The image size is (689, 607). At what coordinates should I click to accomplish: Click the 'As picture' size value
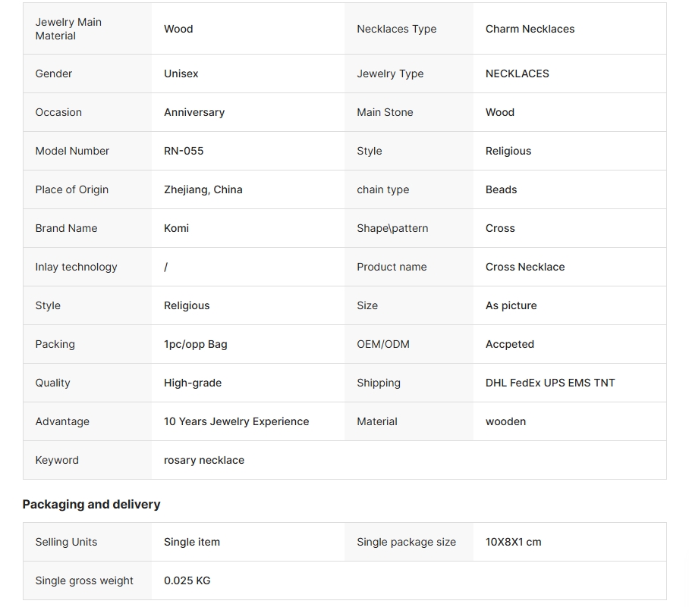coord(511,305)
